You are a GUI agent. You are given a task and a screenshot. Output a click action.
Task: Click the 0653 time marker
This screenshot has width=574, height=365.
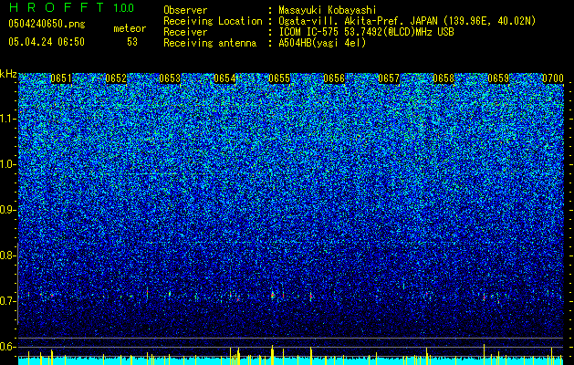pyautogui.click(x=170, y=78)
